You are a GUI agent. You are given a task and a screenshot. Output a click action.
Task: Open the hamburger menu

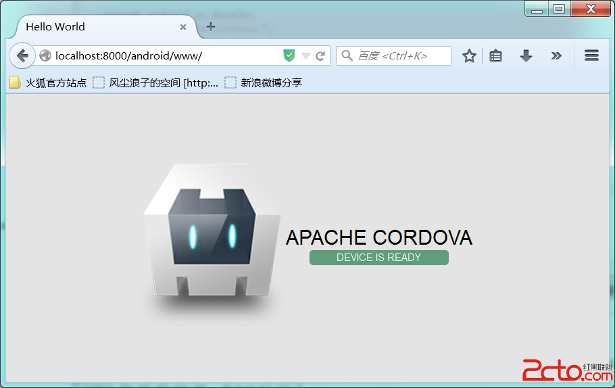591,55
